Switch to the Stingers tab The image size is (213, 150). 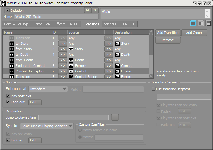pos(110,24)
